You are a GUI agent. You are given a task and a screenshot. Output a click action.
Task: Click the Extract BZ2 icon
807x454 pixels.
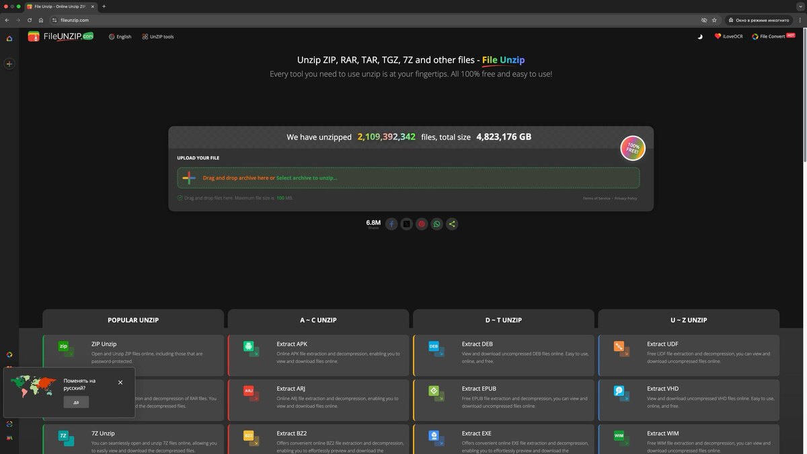[251, 437]
